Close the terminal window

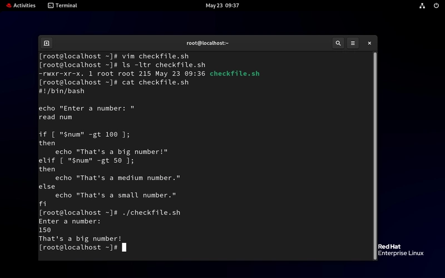369,43
